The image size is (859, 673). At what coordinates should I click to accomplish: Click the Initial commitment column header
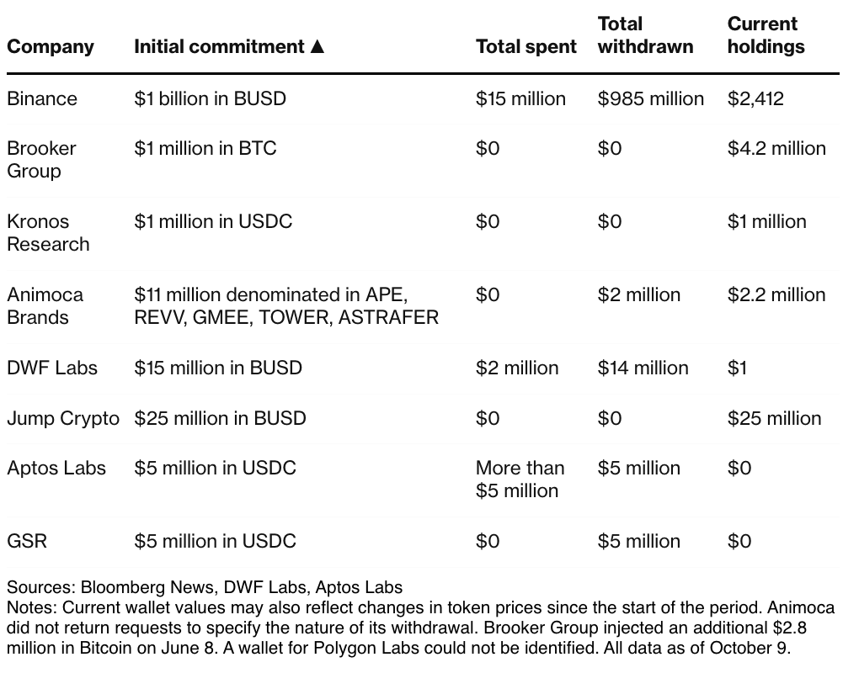pos(219,46)
